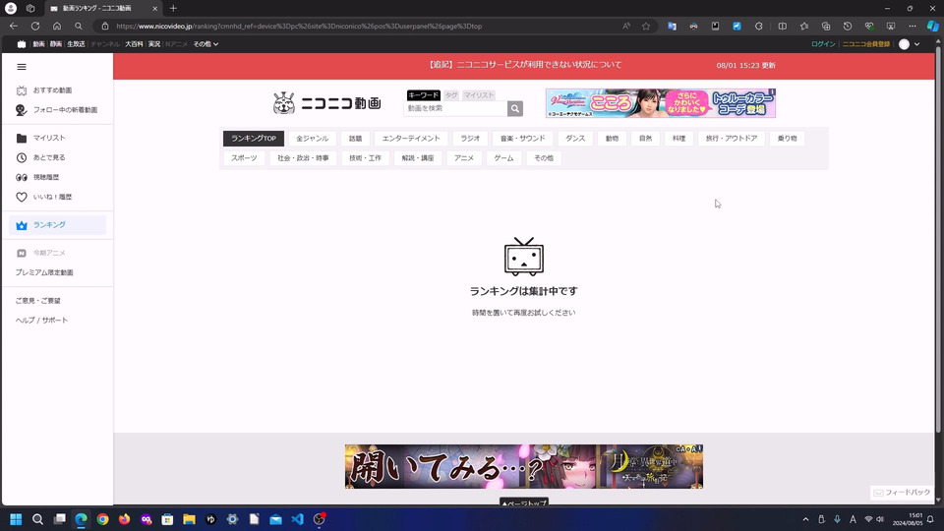Launch Visual Studio Code from the taskbar
Screen dimensions: 944x531
click(297, 519)
